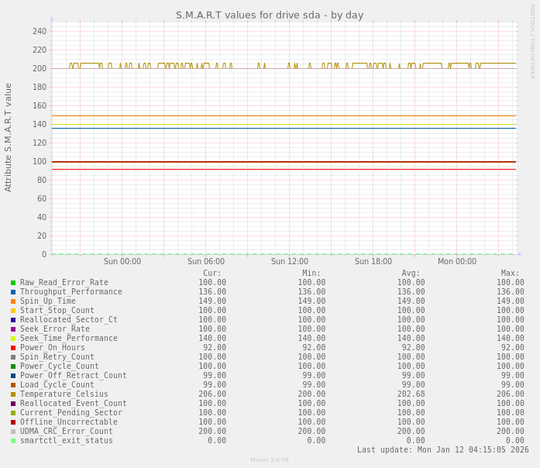Click the Seek_Time_Performance current value 140.00
The height and width of the screenshot is (468, 540).
[x=212, y=338]
